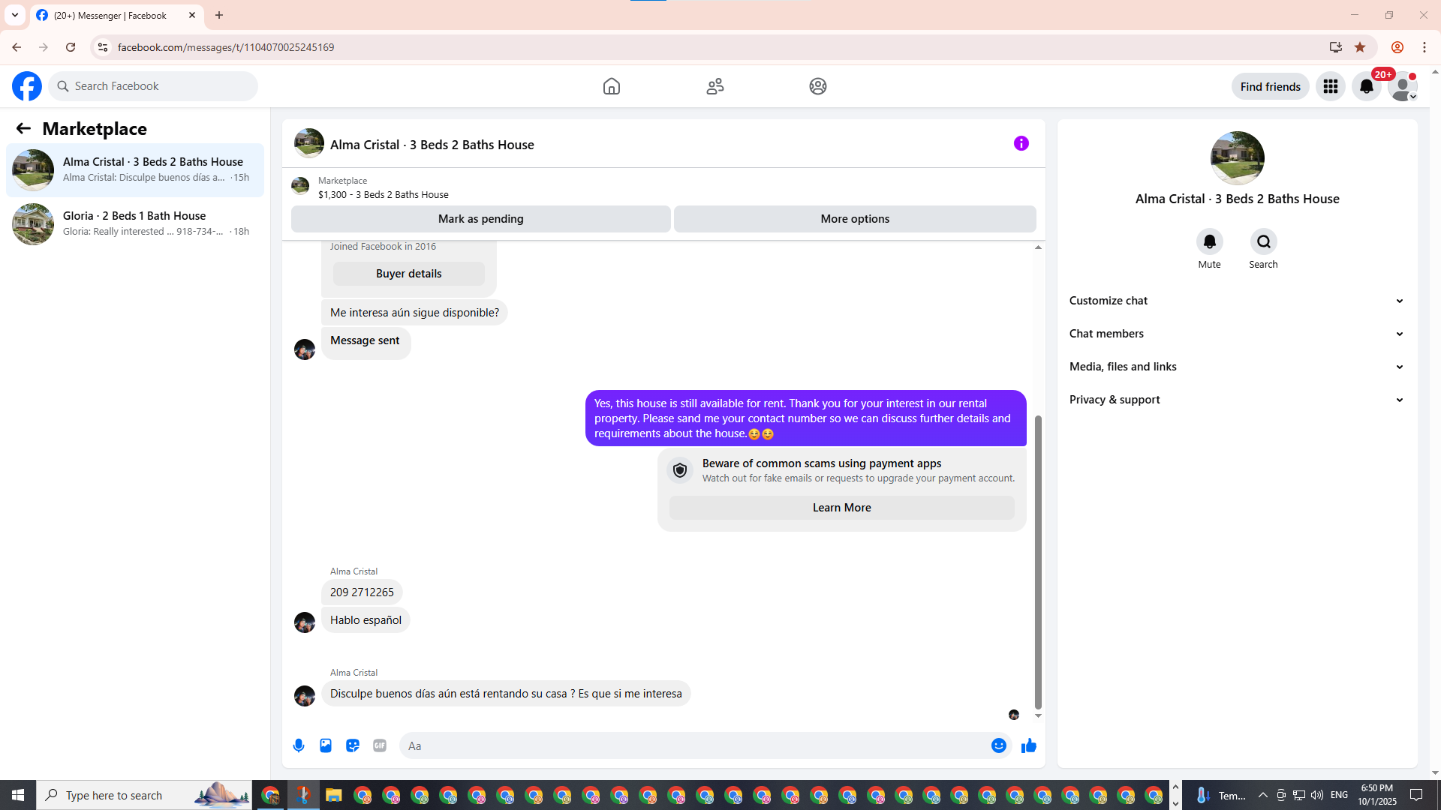Open a new browser tab

pyautogui.click(x=219, y=15)
